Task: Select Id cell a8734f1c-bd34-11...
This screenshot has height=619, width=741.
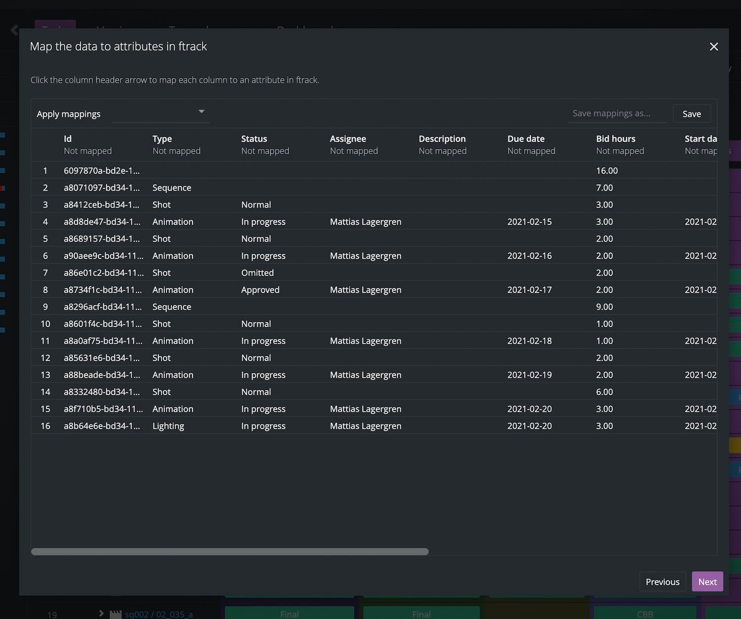Action: coord(103,290)
